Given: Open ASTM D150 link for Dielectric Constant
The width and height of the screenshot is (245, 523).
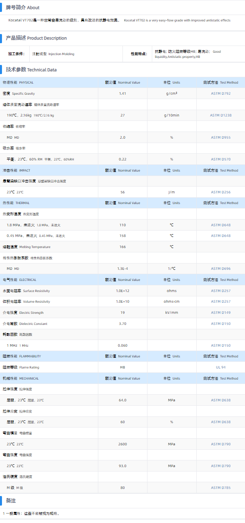Looking at the screenshot, I should 220,324.
